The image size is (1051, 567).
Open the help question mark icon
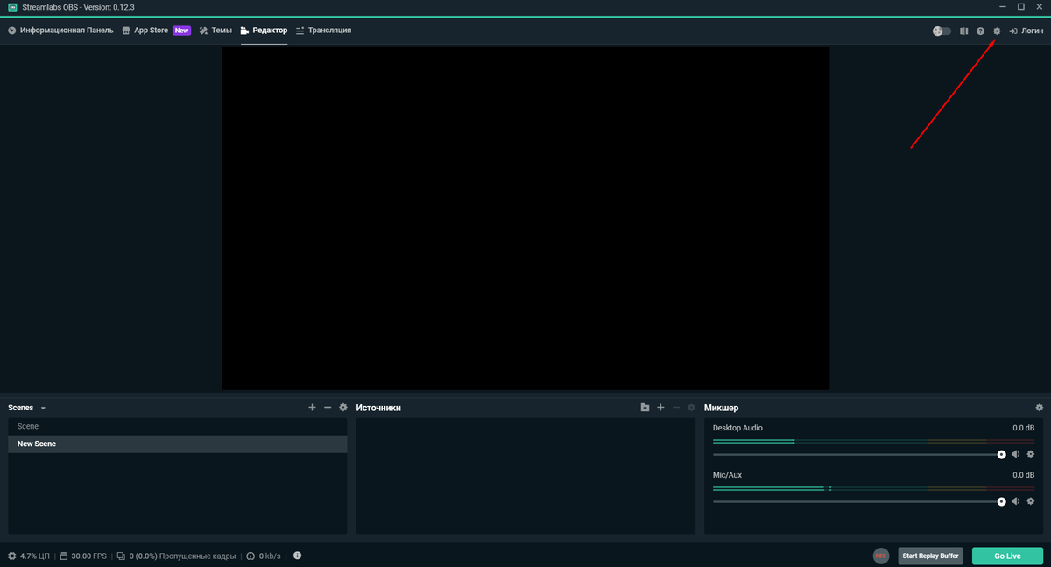980,31
